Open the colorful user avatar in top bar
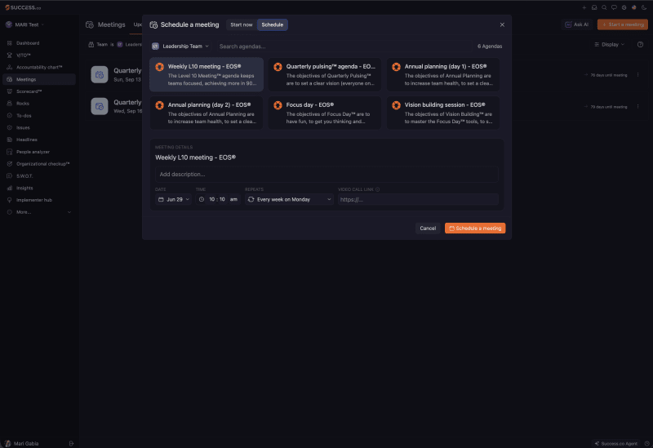 pyautogui.click(x=634, y=7)
